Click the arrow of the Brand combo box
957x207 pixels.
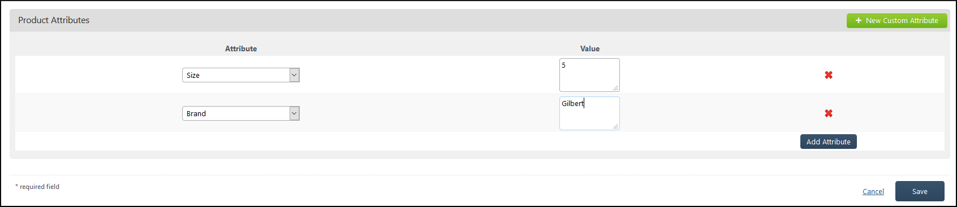[294, 113]
